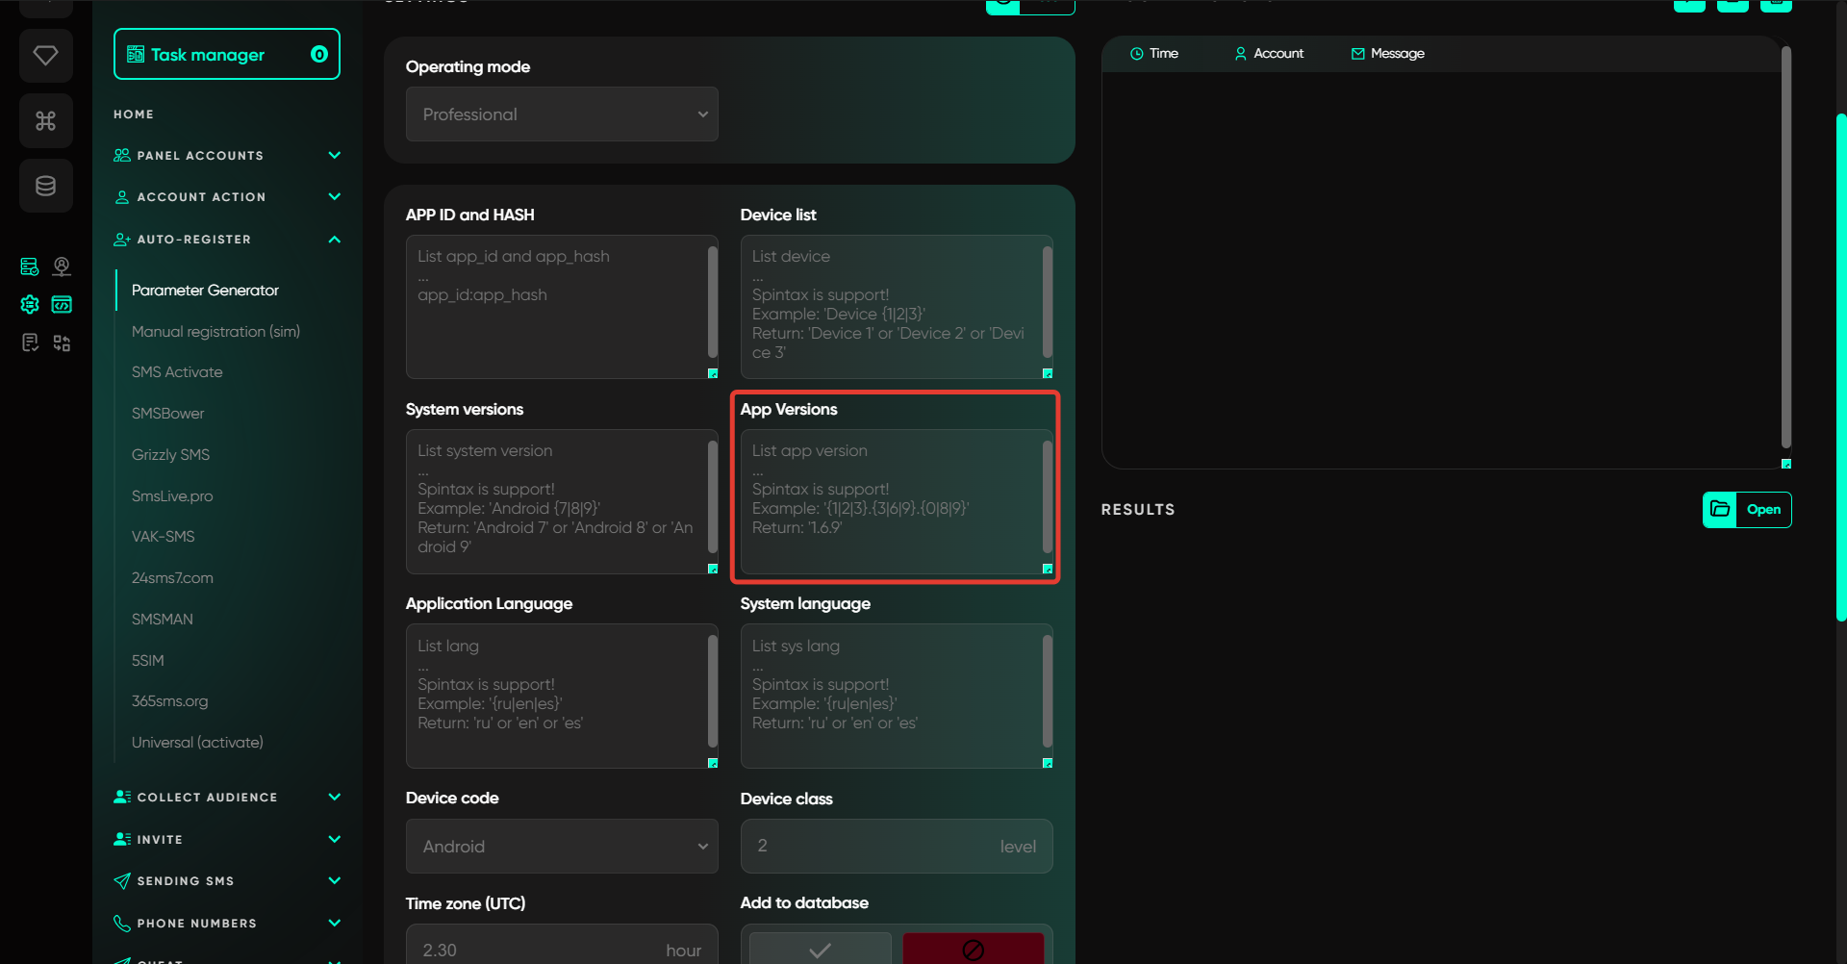Open Manual registration (sim) page
This screenshot has height=964, width=1847.
[215, 332]
